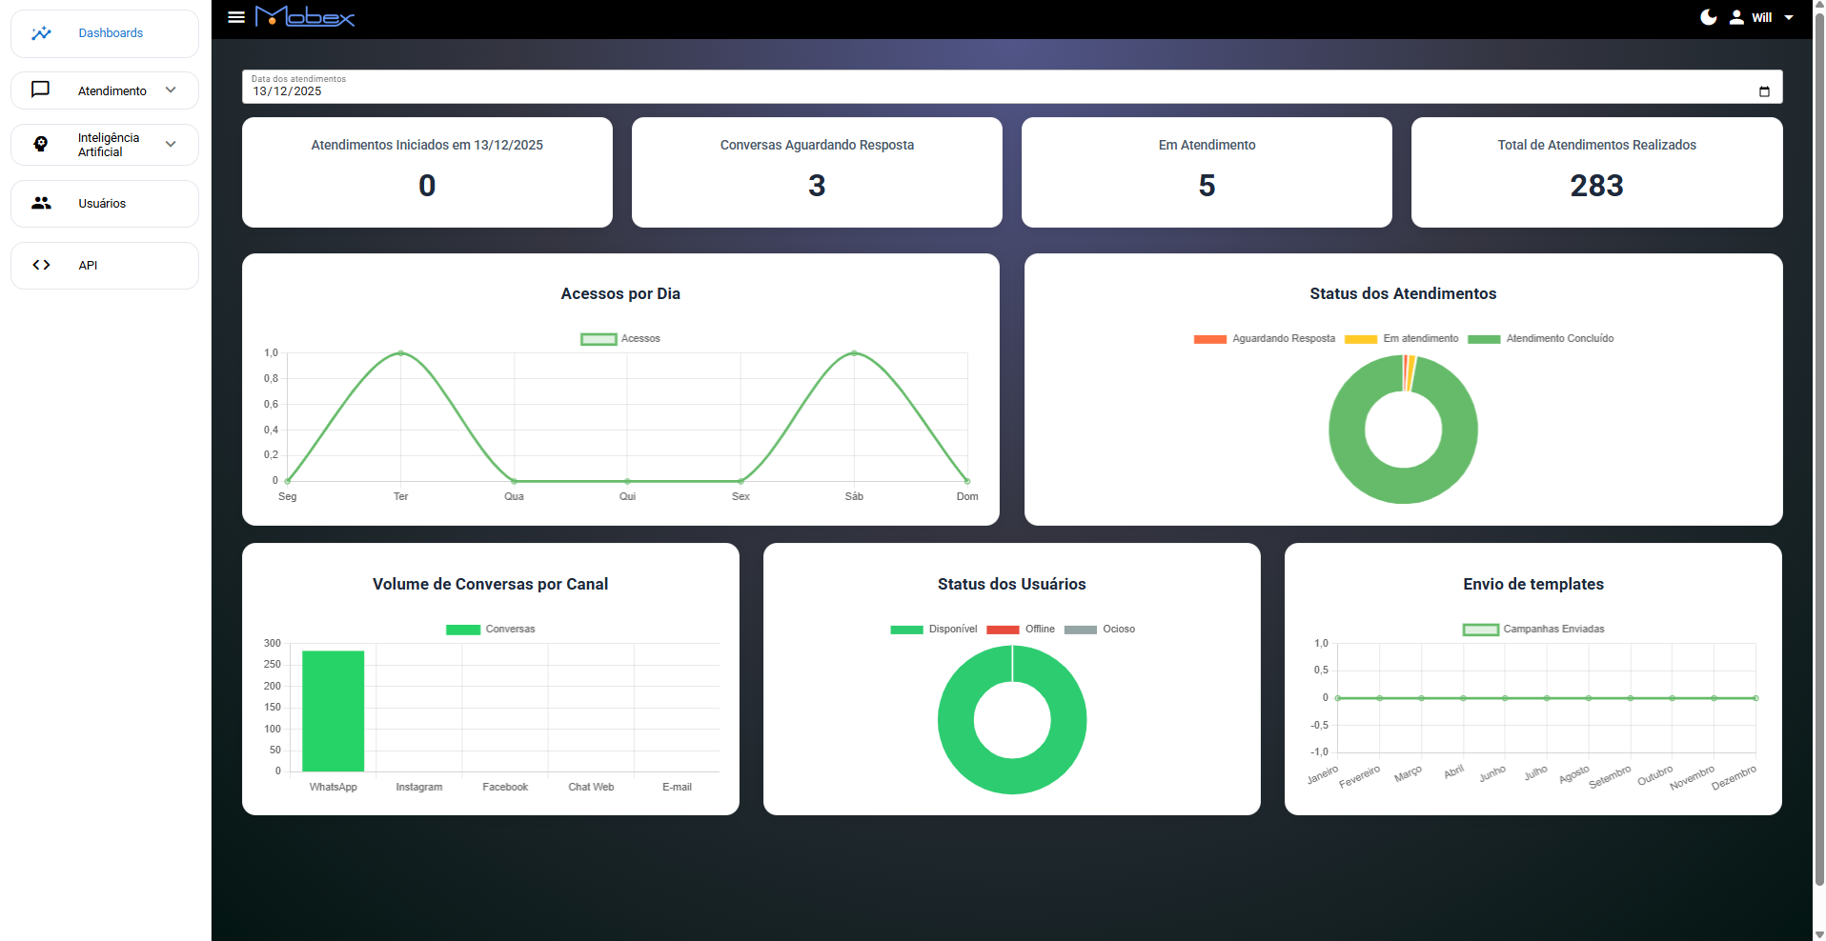This screenshot has width=1826, height=941.
Task: Click the Conversas Aguardando Resposta card
Action: [x=817, y=172]
